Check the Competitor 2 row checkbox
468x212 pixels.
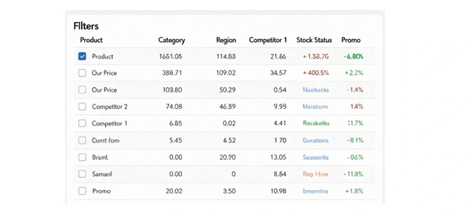(82, 106)
